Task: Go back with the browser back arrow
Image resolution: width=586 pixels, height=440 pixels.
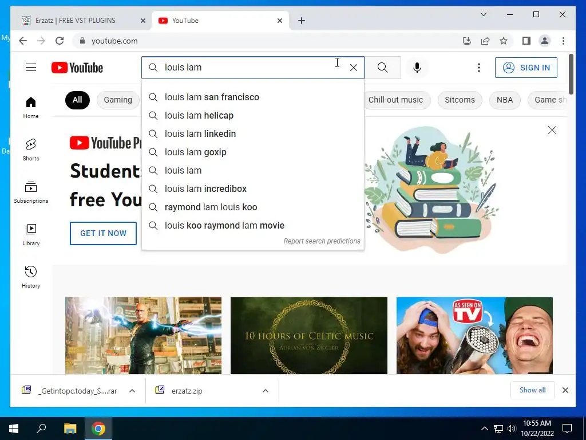Action: pyautogui.click(x=23, y=41)
